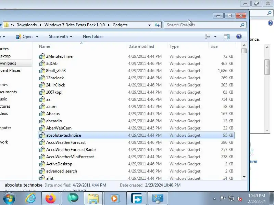Expand the breadcrumb overflow chevrons
This screenshot has height=205, width=274.
click(x=12, y=25)
